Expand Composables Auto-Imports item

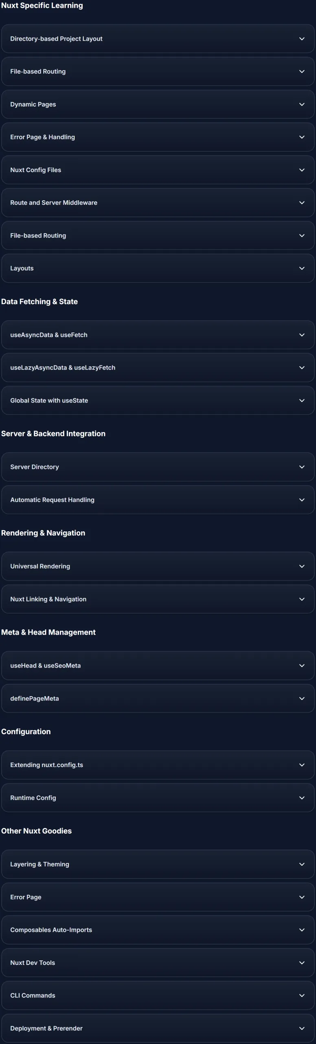pos(158,930)
